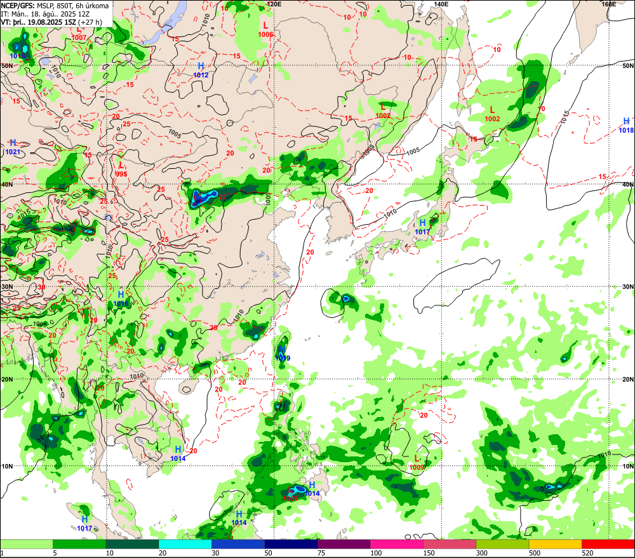Screen dimensions: 635x558
Task: Click the legend value 50
Action: click(x=269, y=553)
